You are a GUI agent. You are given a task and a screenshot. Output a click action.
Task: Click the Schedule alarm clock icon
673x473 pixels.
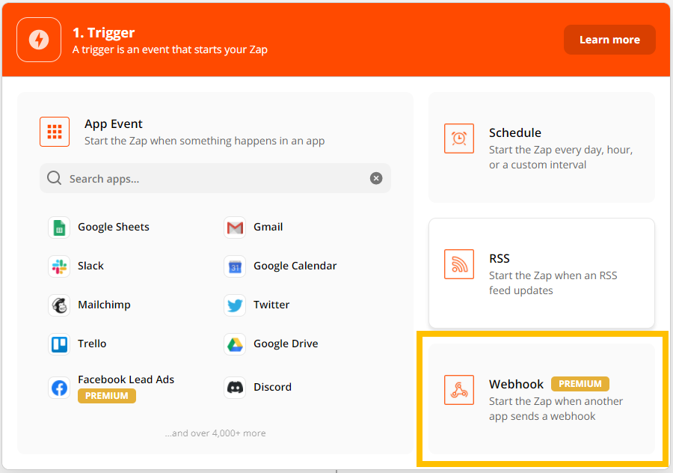point(459,138)
